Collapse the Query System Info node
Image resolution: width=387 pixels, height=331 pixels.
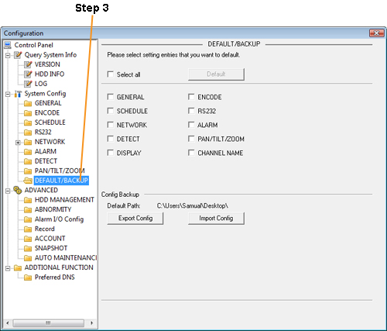(x=8, y=55)
